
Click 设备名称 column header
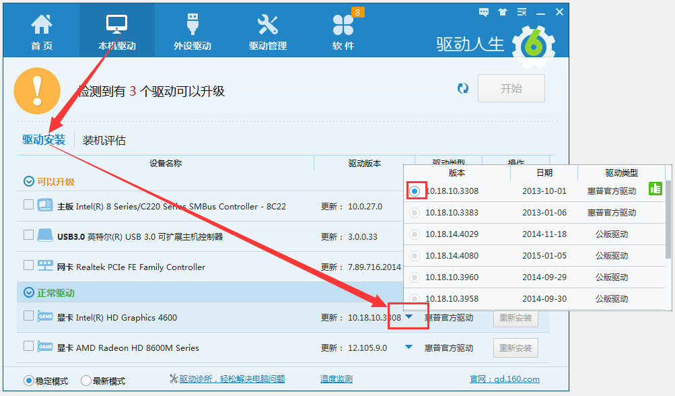click(166, 163)
